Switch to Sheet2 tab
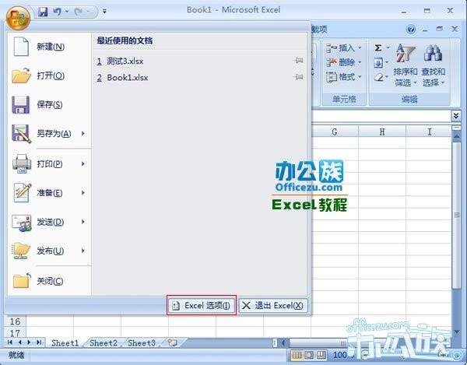 104,343
